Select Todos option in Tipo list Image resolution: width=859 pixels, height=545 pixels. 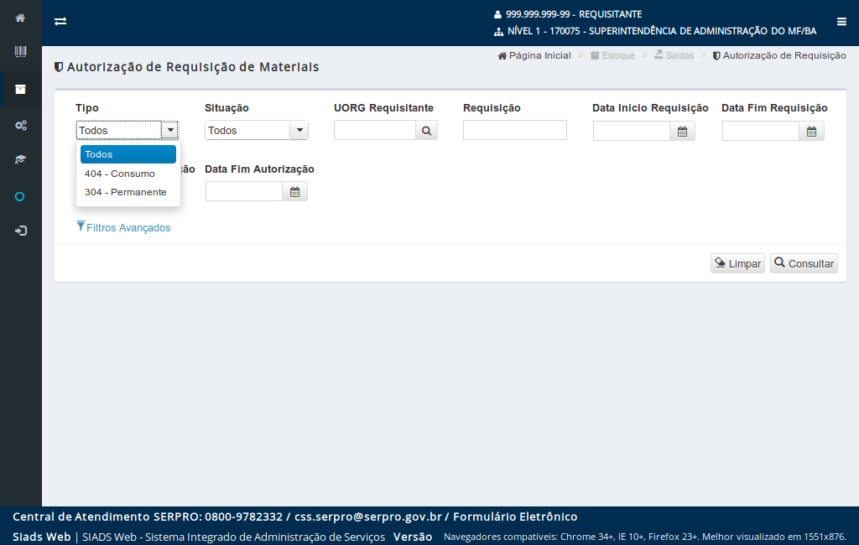[x=128, y=154]
